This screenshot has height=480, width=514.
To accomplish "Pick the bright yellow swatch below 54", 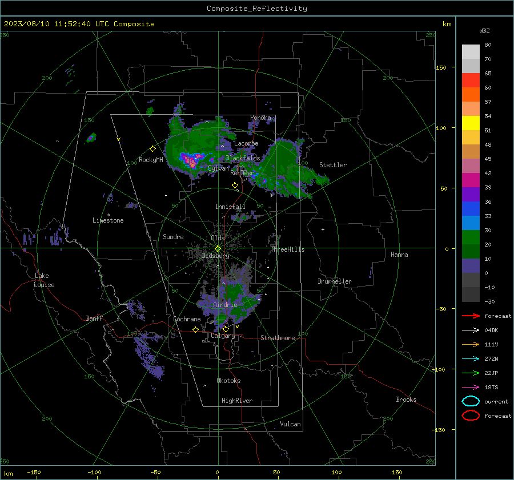I will (x=471, y=123).
